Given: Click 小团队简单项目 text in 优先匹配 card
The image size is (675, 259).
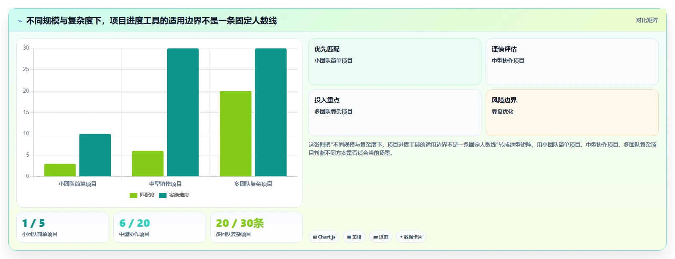Looking at the screenshot, I should tap(333, 61).
